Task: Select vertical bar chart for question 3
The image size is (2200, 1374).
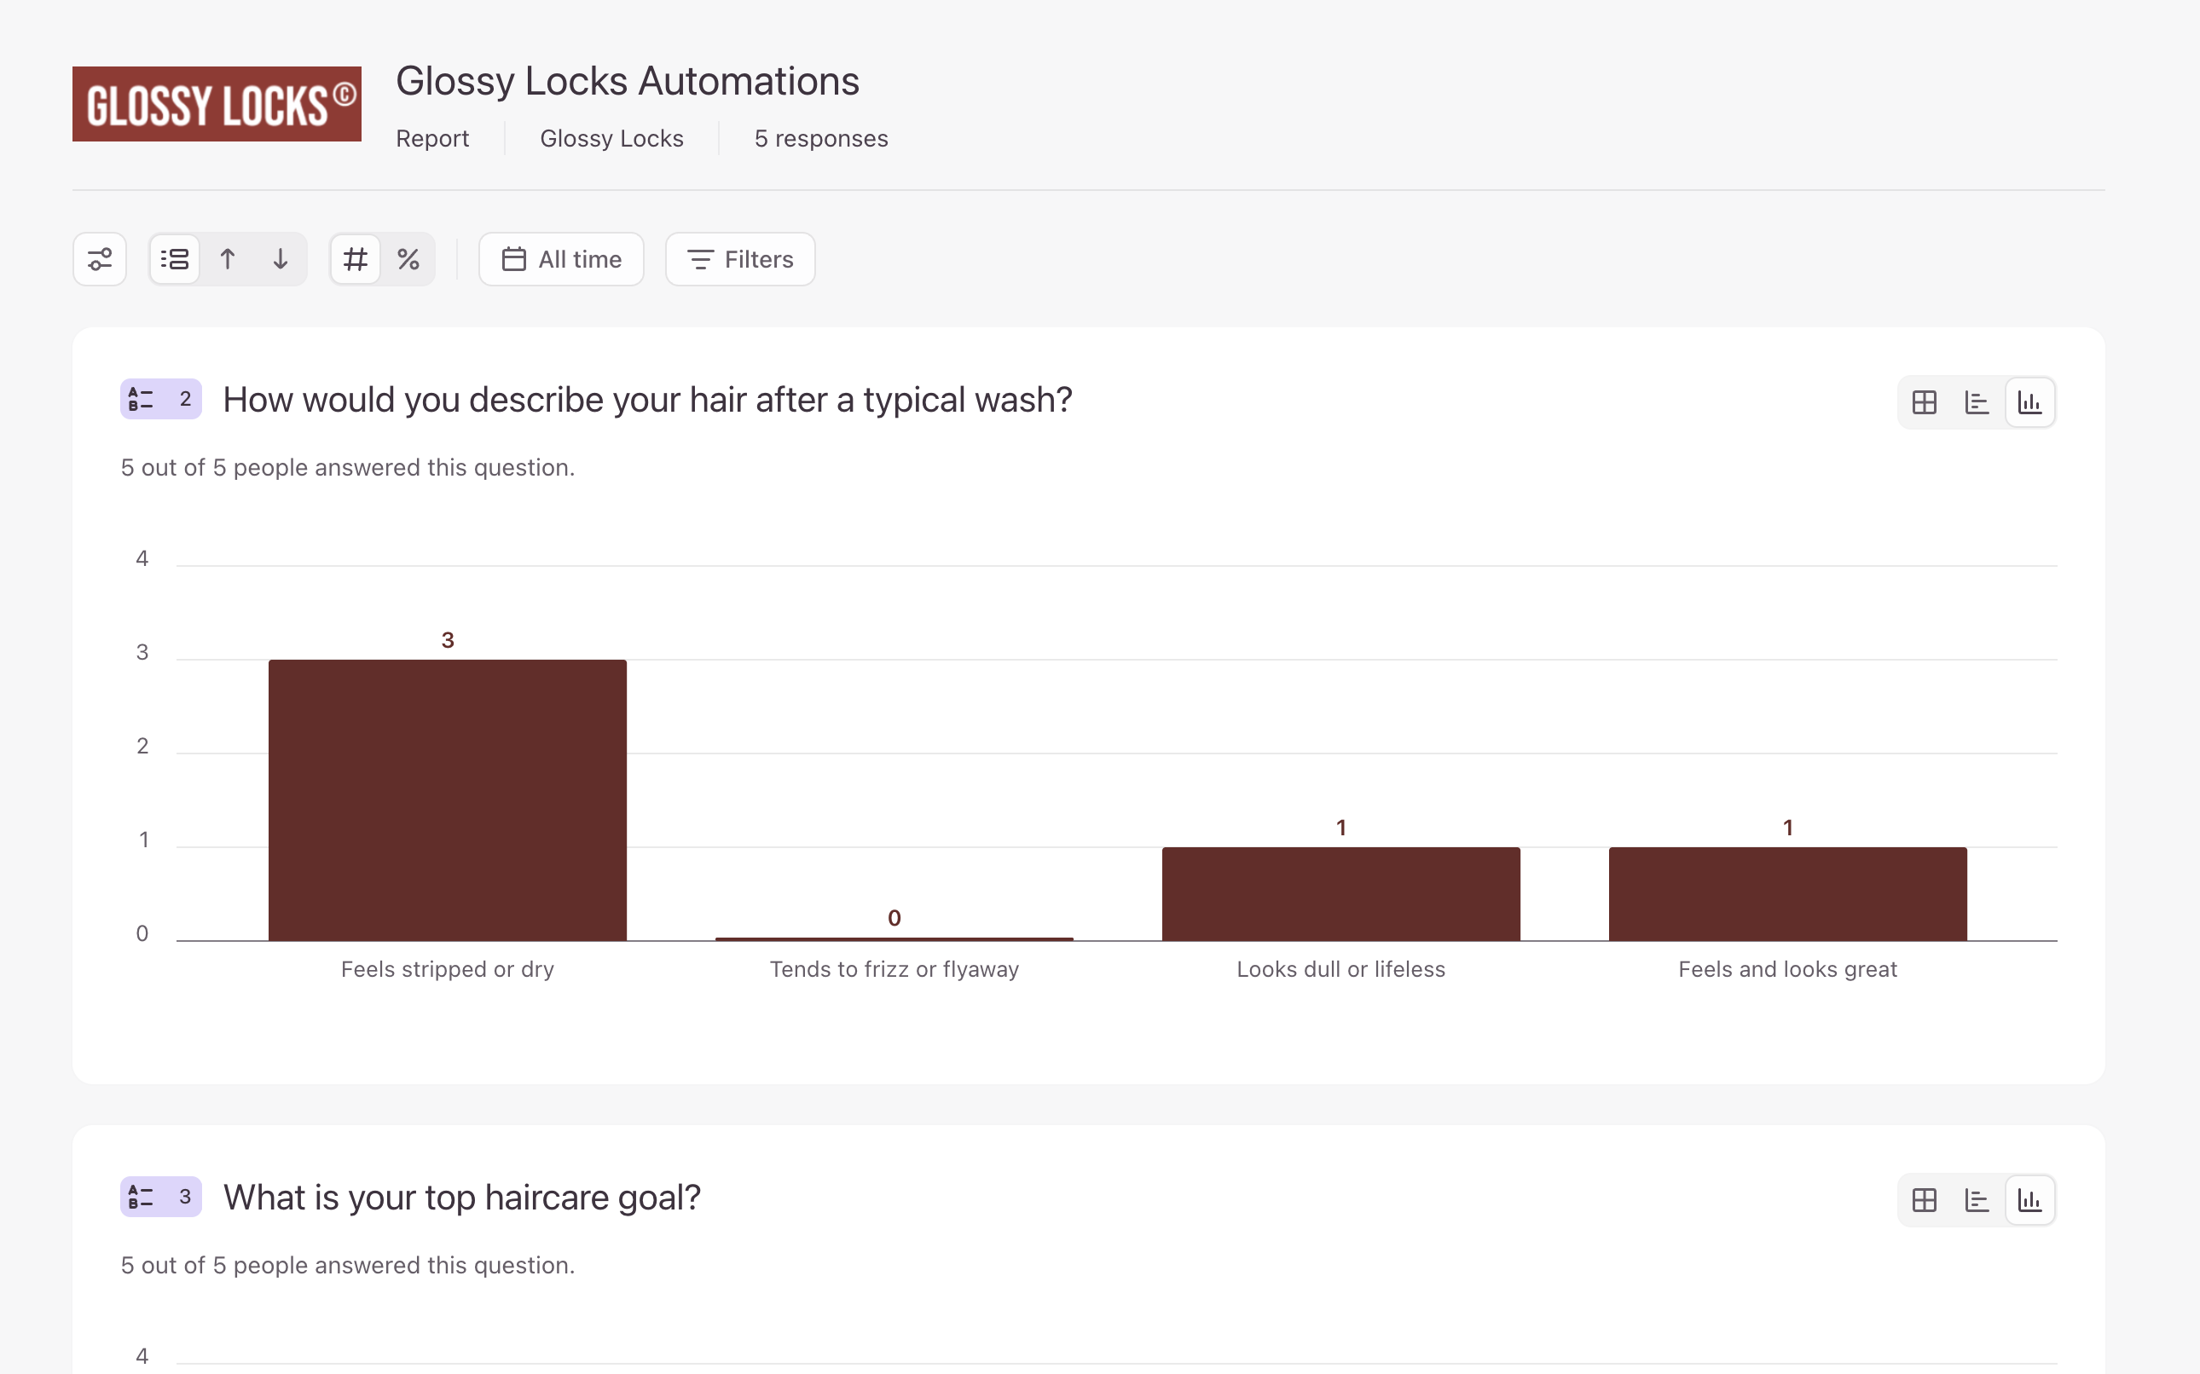Action: (x=2029, y=1199)
